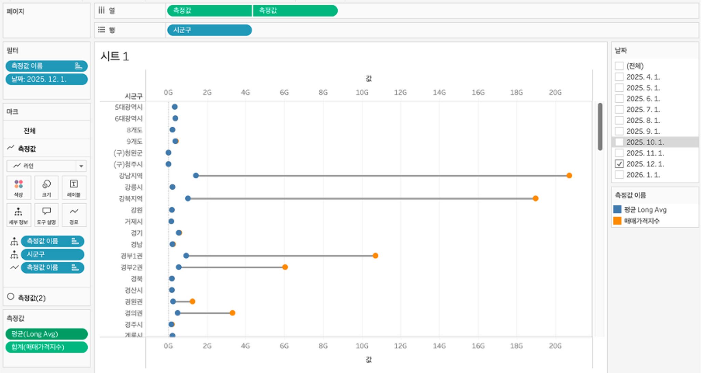Check the 2025. 10. 1. date checkbox
Viewport: 702px width, 373px height.
click(x=619, y=142)
